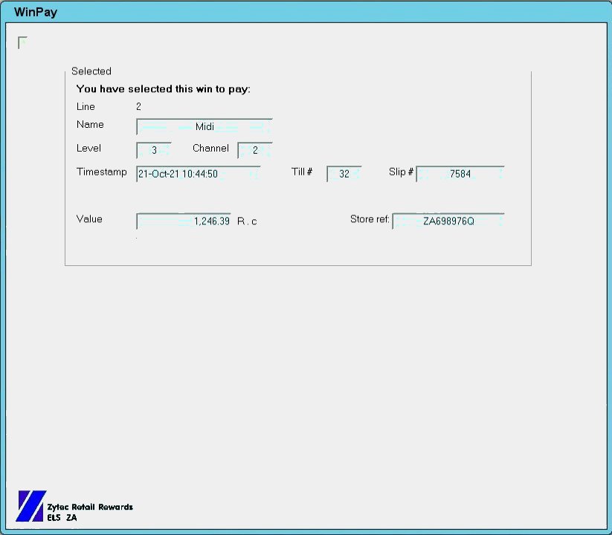
Task: Select the Slip # field with 7584
Action: tap(460, 174)
